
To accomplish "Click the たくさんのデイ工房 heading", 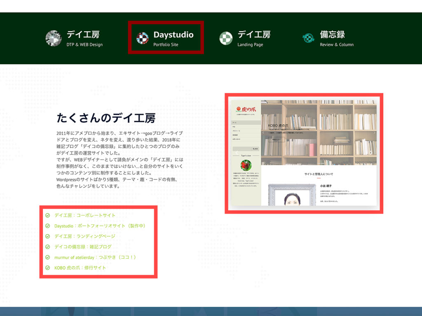I will pyautogui.click(x=106, y=118).
